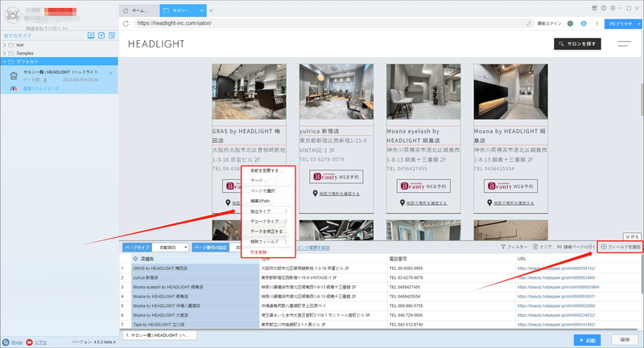Click the crab avatar profile icon
This screenshot has height=348, width=644.
click(12, 15)
